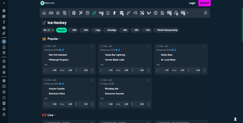Collapse the Popular section
This screenshot has width=243, height=123.
[x=60, y=39]
